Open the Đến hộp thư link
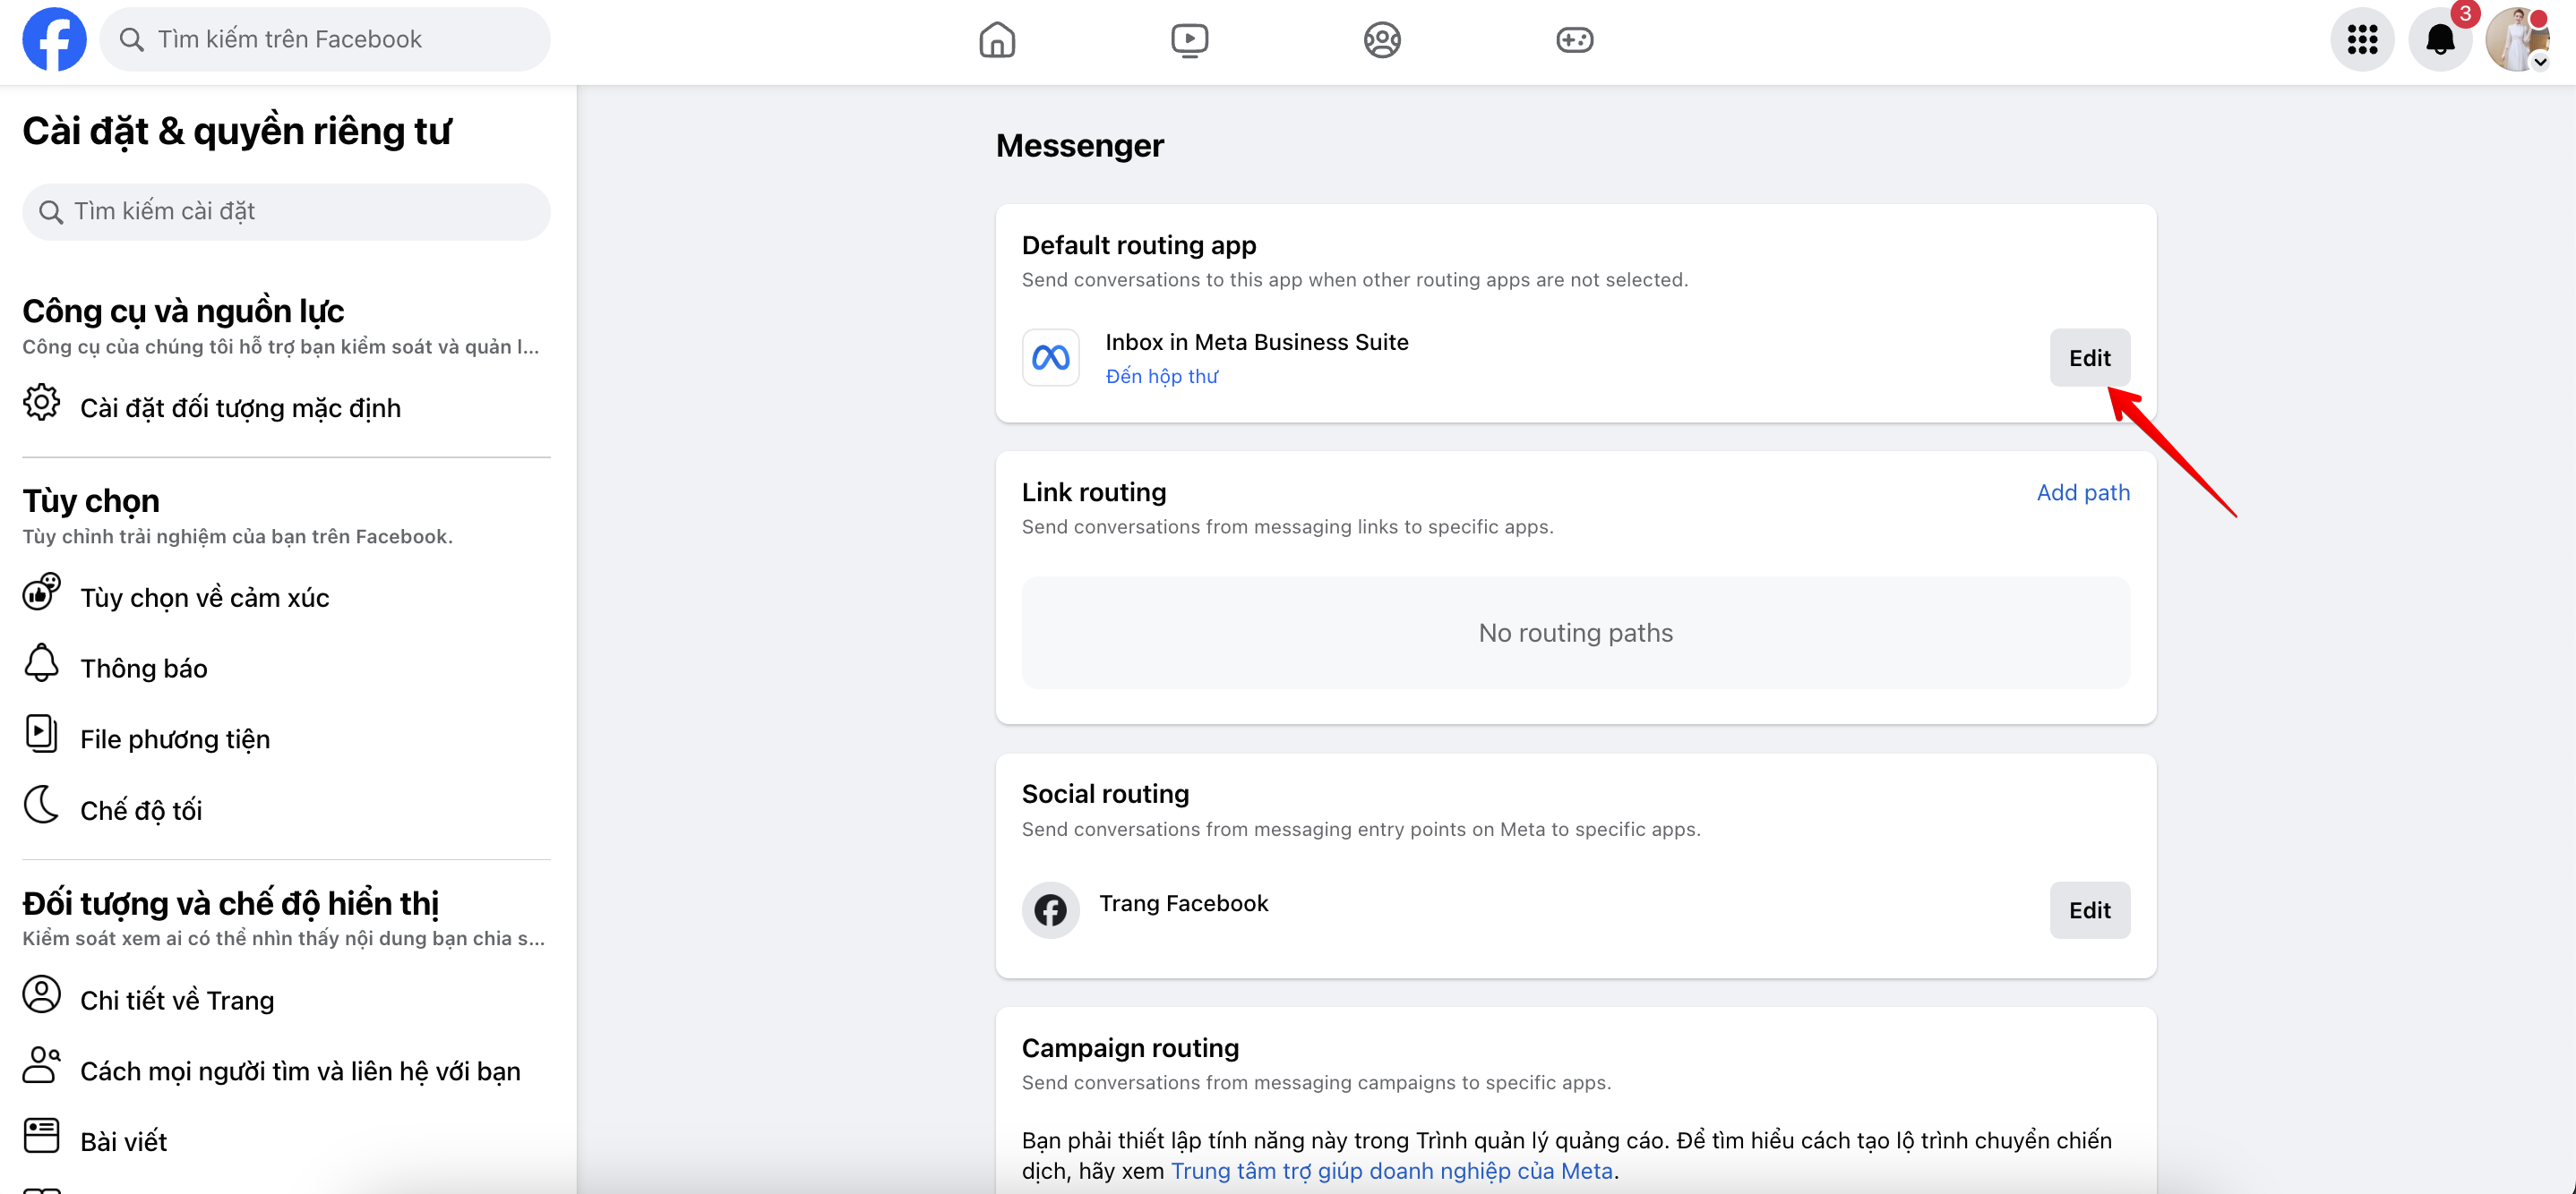The image size is (2576, 1194). 1161,377
